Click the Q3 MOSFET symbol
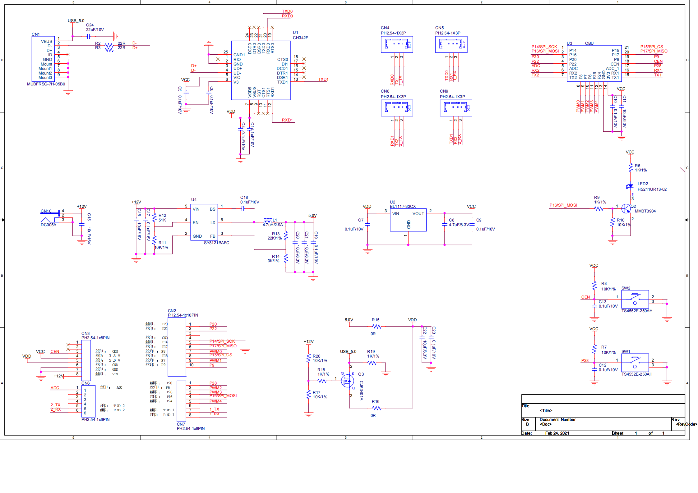The image size is (698, 493). point(348,381)
